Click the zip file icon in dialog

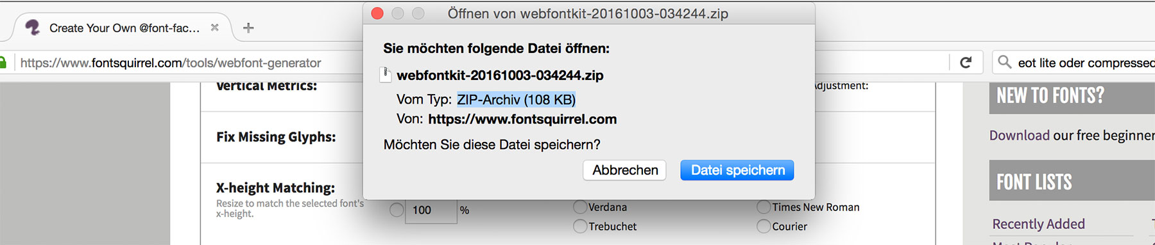coord(386,75)
